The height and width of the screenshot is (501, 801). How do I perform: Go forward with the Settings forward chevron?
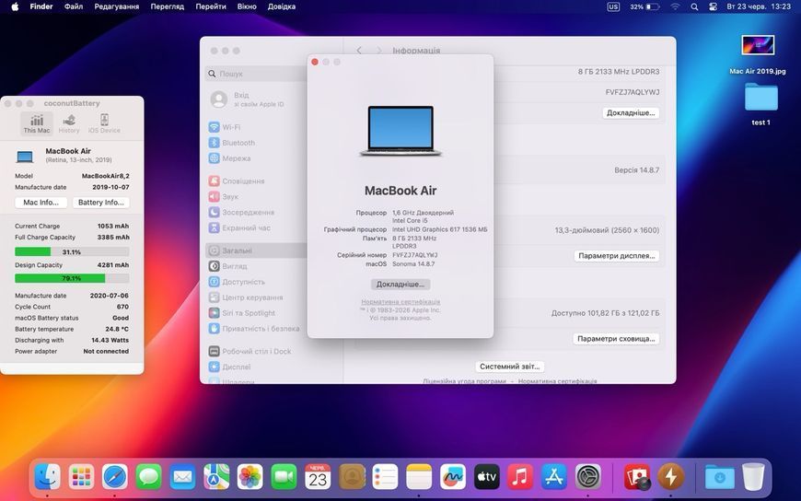click(x=378, y=50)
